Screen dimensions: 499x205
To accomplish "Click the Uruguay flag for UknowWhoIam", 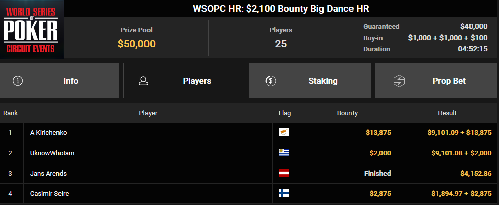I will pyautogui.click(x=283, y=153).
